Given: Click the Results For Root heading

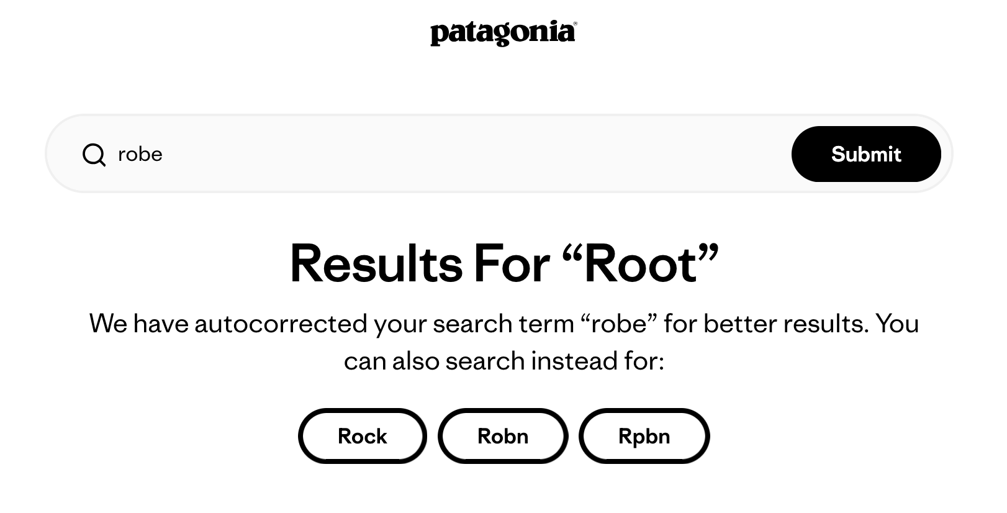Looking at the screenshot, I should (504, 264).
